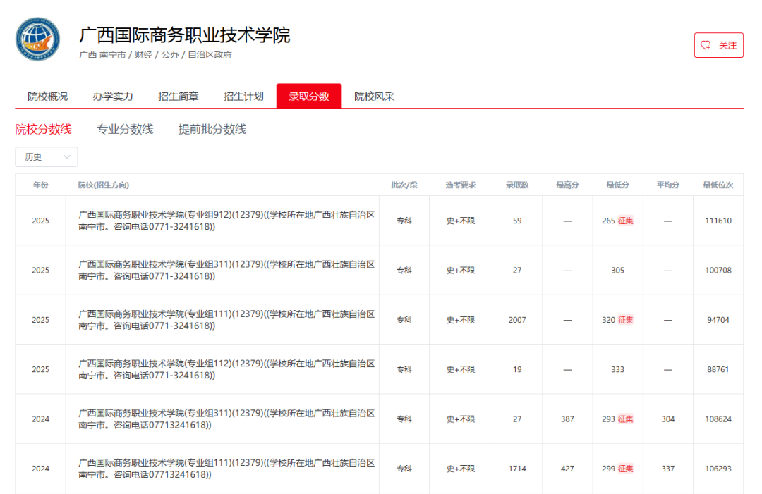This screenshot has width=762, height=494.
Task: Click the lowest rank value 94704
Action: 718,320
